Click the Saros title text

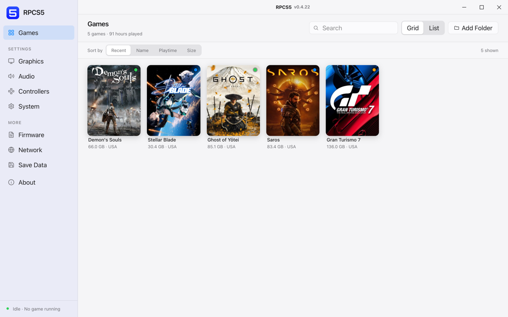[273, 140]
